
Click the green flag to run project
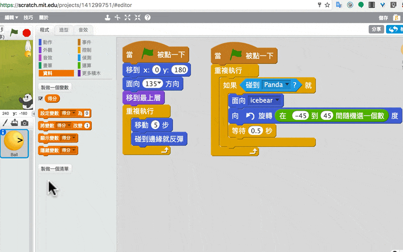pyautogui.click(x=14, y=32)
